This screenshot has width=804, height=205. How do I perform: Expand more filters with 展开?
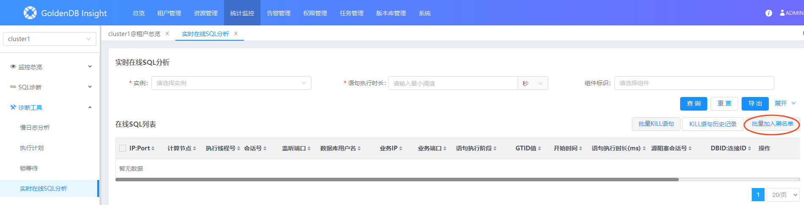point(785,103)
